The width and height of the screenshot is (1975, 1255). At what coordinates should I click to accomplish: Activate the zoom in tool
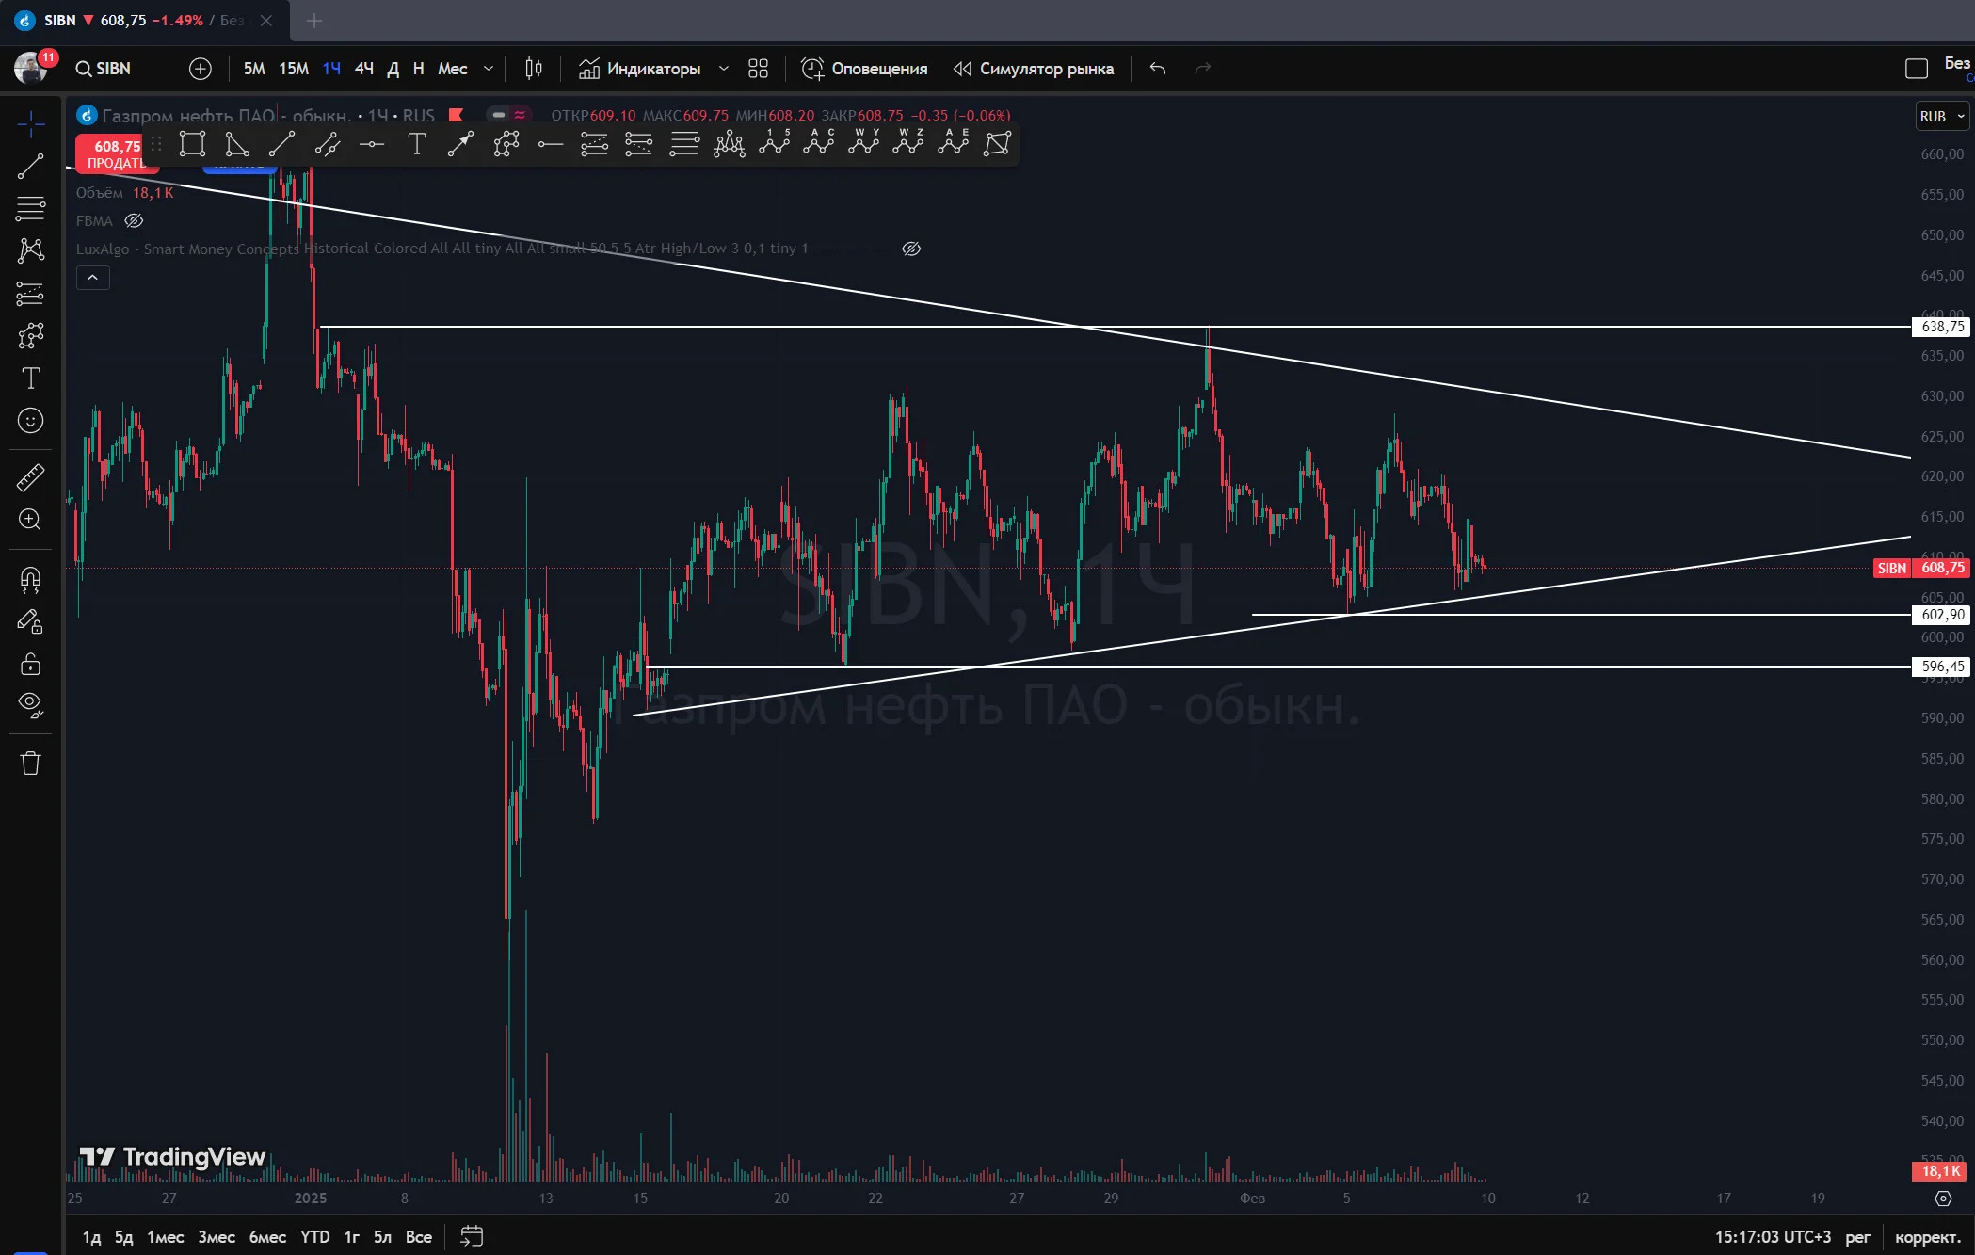30,520
